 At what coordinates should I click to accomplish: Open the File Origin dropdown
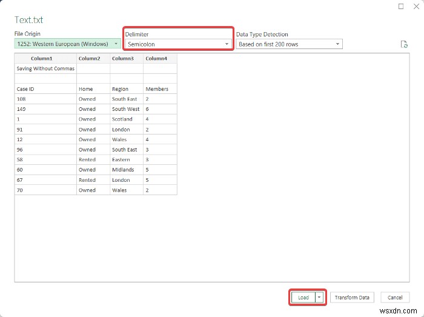coord(67,44)
